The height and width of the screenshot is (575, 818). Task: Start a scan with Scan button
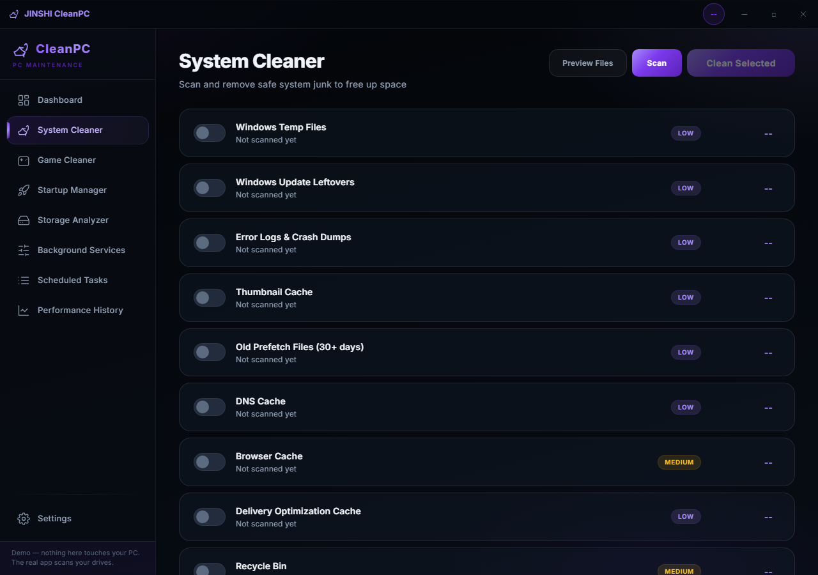click(x=657, y=63)
